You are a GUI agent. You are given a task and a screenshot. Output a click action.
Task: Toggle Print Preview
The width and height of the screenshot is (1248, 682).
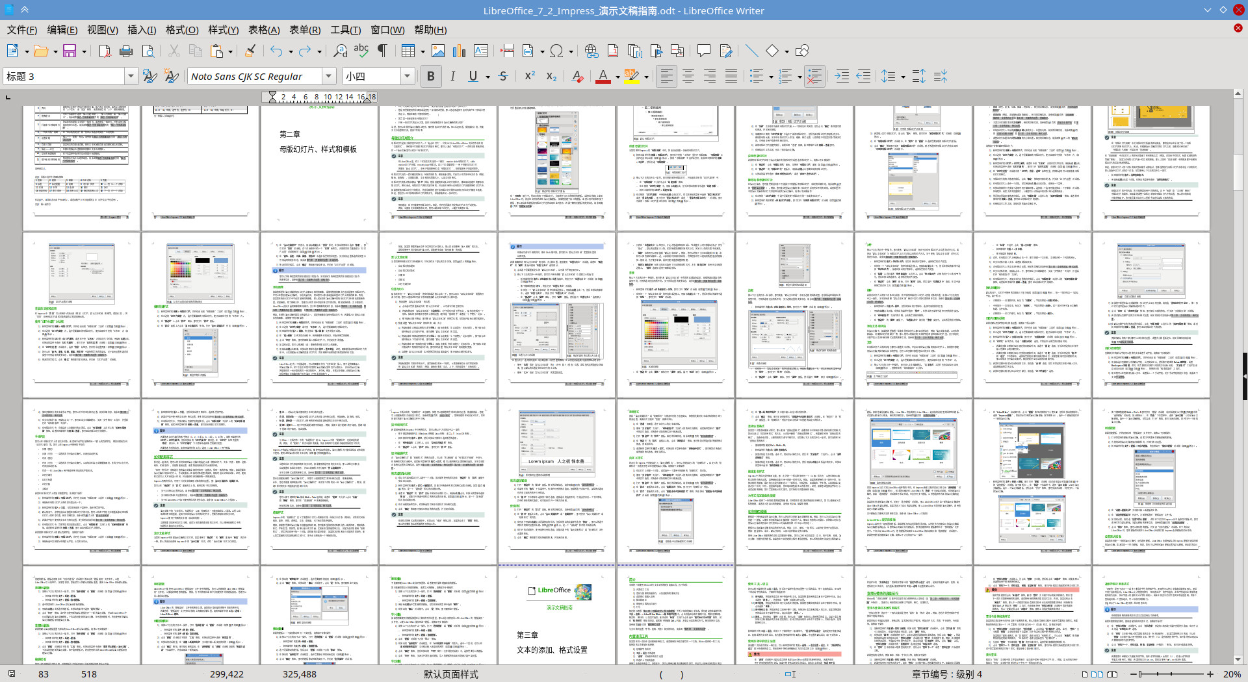(148, 51)
